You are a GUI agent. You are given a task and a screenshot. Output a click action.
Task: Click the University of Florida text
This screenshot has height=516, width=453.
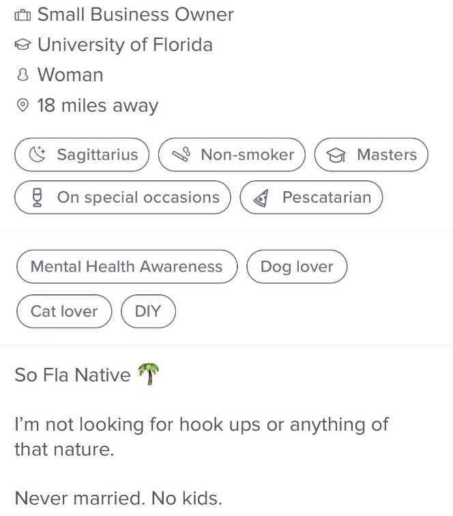pos(125,45)
